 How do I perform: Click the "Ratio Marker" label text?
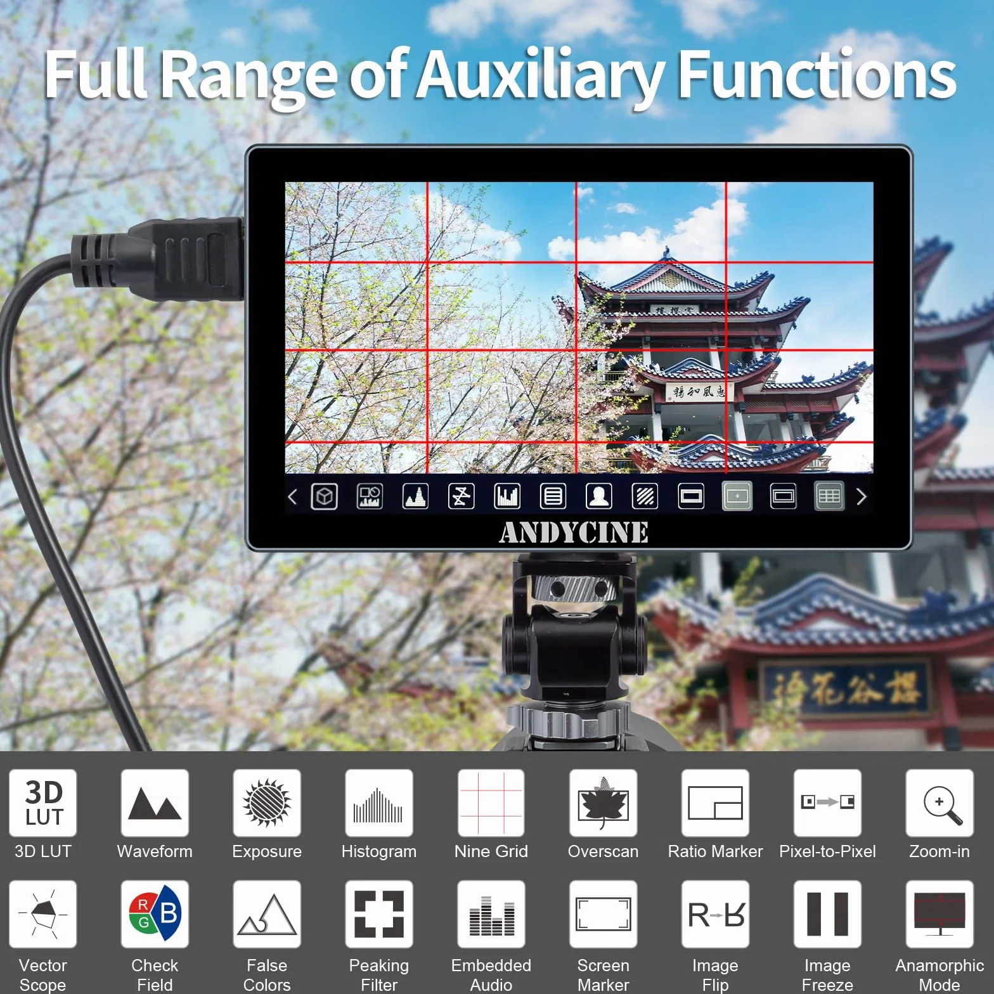(715, 851)
